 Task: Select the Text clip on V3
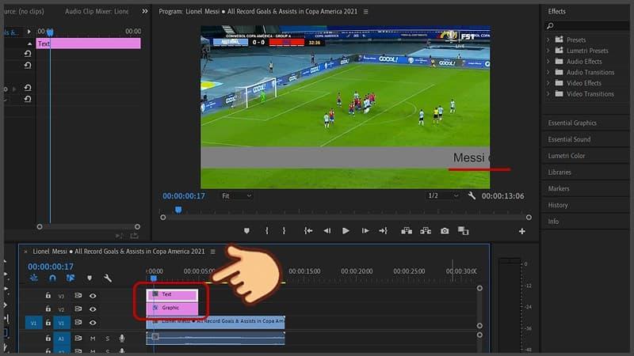pyautogui.click(x=172, y=294)
